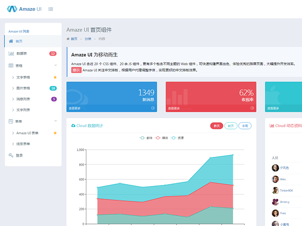The image size is (302, 226).
Task: Click the purple badge 5 on 消息列表
Action: tap(54, 99)
